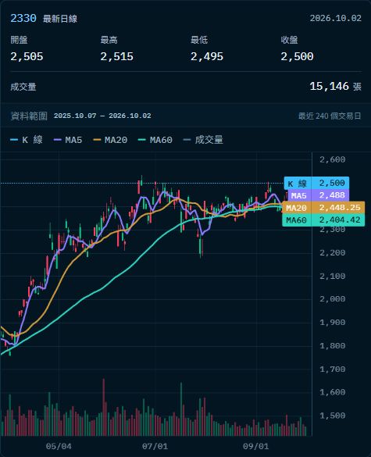The width and height of the screenshot is (371, 457).
Task: Click the volume figure 15,146 張
Action: (335, 86)
